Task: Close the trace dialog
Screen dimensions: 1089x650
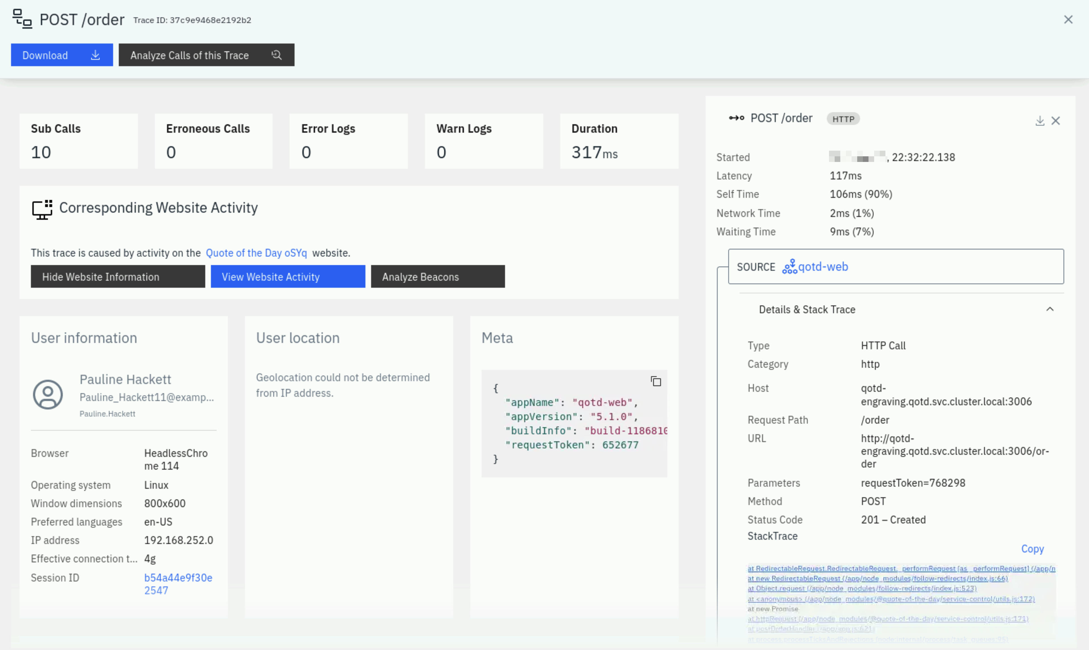Action: click(1068, 20)
